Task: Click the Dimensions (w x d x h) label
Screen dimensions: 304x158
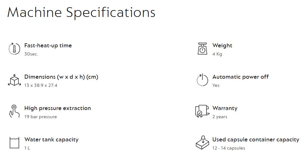Action: click(x=61, y=77)
